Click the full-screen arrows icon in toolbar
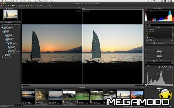Viewport: 174px width, 108px height. pos(17,6)
